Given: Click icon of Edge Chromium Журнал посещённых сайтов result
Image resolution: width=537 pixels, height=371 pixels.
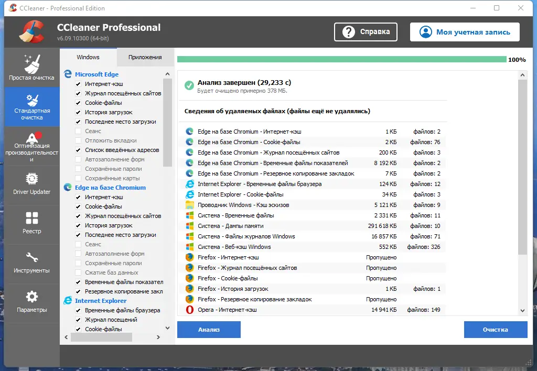Looking at the screenshot, I should pyautogui.click(x=189, y=152).
